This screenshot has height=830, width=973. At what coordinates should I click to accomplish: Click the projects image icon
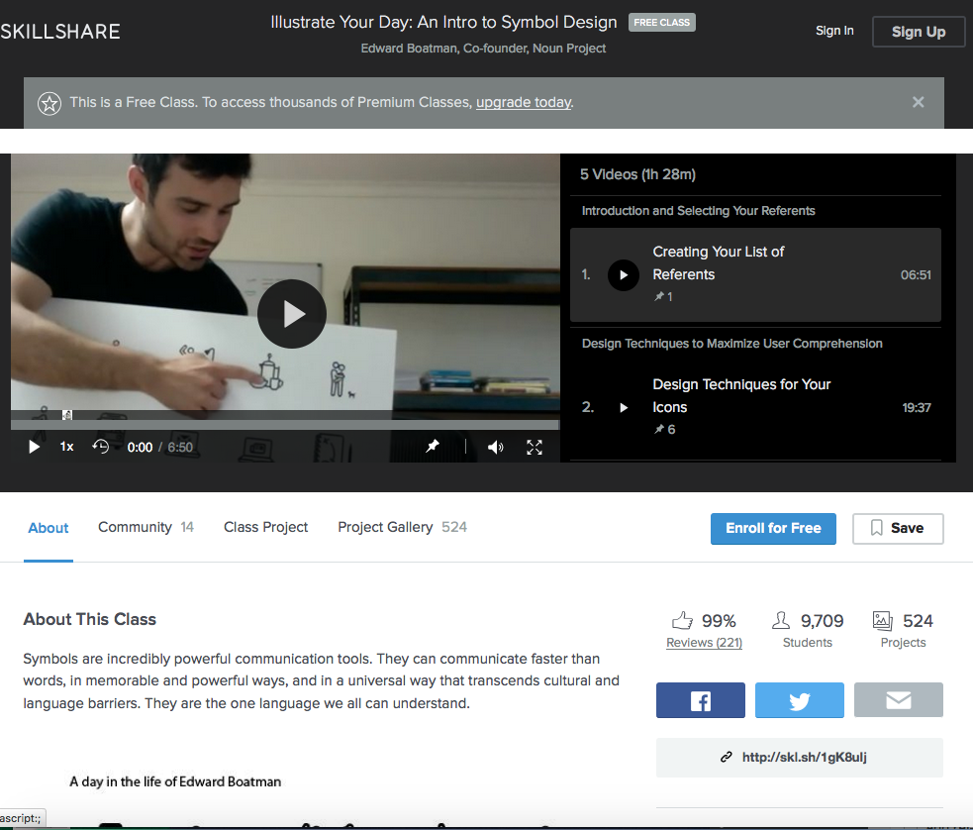[x=882, y=620]
